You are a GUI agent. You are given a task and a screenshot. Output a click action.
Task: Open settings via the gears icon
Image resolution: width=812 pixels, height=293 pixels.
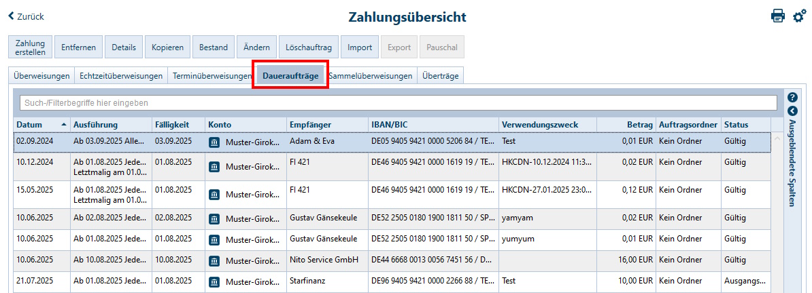(x=800, y=16)
